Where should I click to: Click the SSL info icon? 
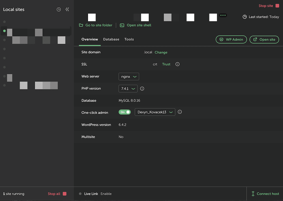pyautogui.click(x=177, y=64)
